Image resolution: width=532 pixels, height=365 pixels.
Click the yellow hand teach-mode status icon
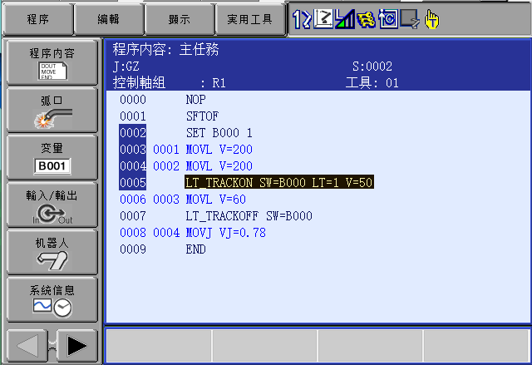(x=431, y=17)
